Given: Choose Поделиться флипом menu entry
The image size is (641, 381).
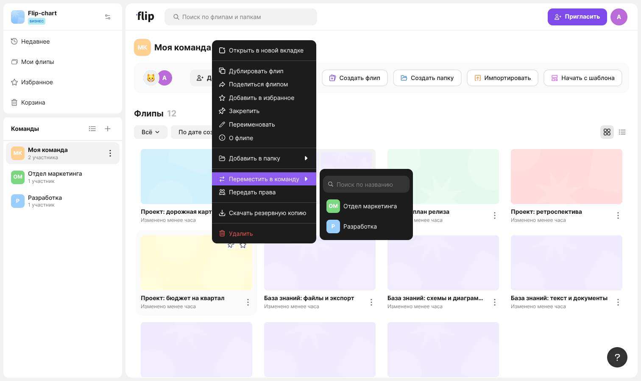Looking at the screenshot, I should [264, 84].
